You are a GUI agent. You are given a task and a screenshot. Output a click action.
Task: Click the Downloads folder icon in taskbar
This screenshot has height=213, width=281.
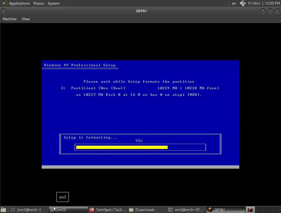pyautogui.click(x=131, y=210)
